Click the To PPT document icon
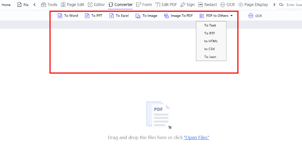Image resolution: width=302 pixels, height=163 pixels. 87,16
